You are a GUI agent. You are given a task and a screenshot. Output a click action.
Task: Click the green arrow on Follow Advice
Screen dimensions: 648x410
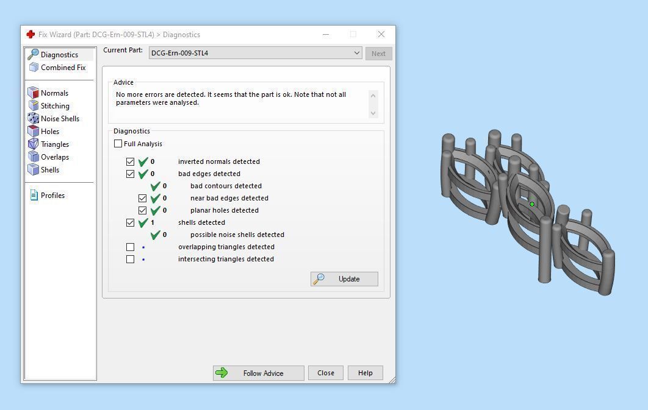221,373
